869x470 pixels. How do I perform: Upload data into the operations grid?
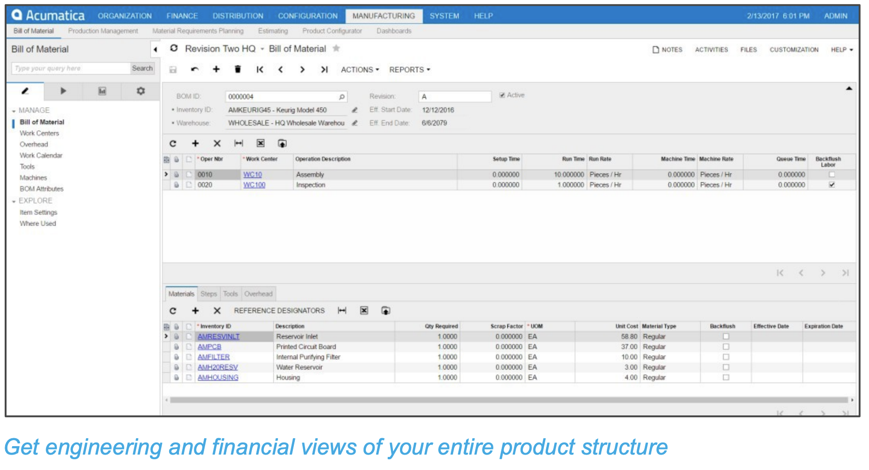pos(282,143)
